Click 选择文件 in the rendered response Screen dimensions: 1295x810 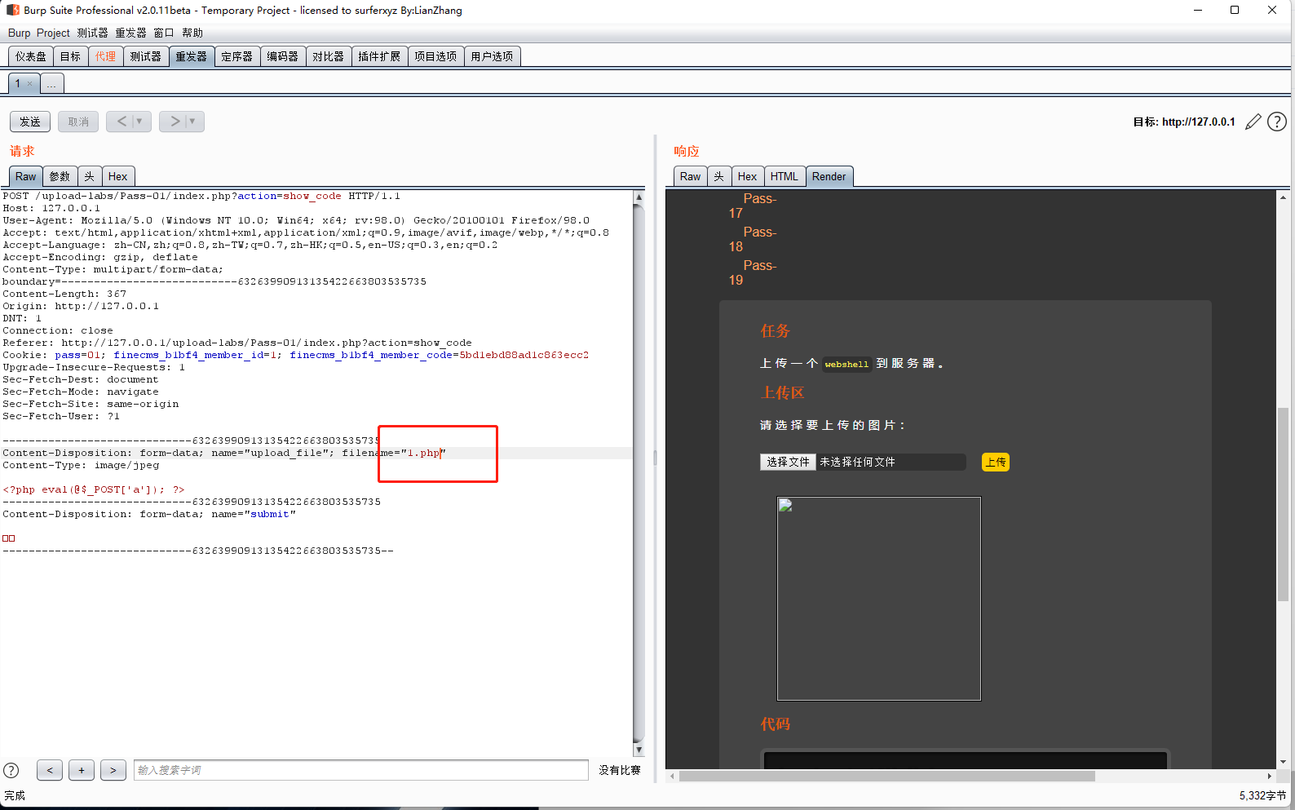click(788, 462)
